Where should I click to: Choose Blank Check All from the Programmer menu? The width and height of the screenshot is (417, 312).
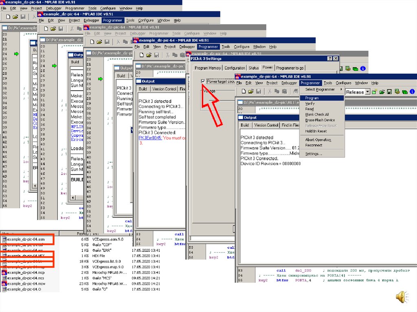322,115
